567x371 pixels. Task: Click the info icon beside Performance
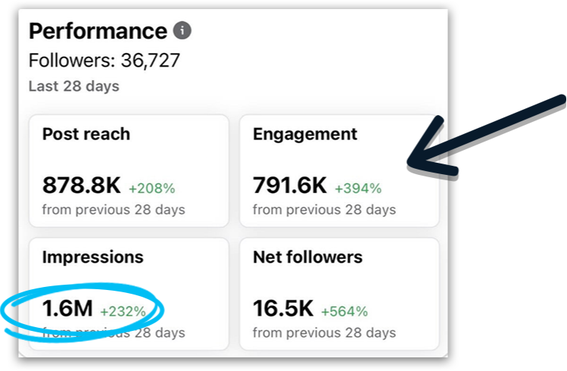click(x=182, y=31)
